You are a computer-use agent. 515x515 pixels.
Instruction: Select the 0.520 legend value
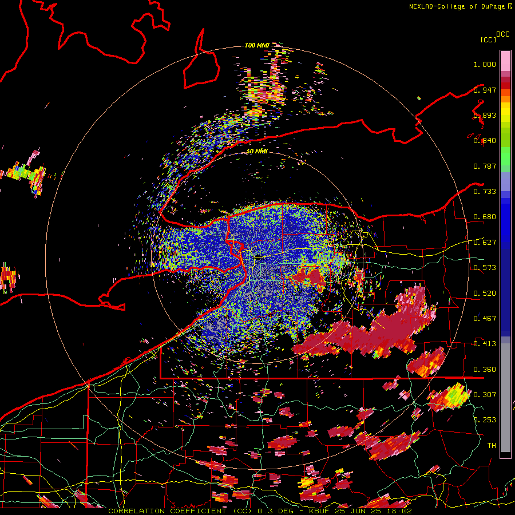[485, 294]
